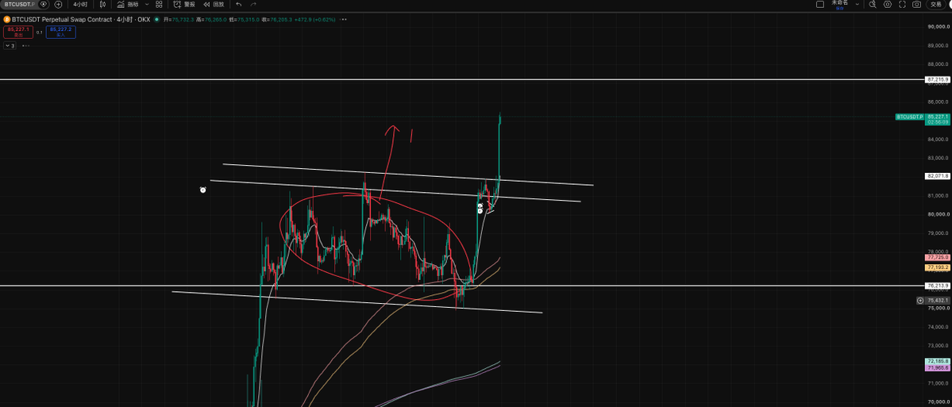Click the teal 72,185.8 indicator label
Screen dimensions: 952x407
[x=938, y=362]
